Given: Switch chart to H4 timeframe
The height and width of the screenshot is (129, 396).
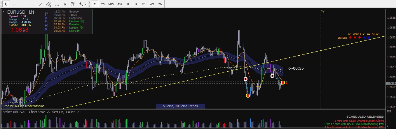Looking at the screenshot, I should [135, 4].
